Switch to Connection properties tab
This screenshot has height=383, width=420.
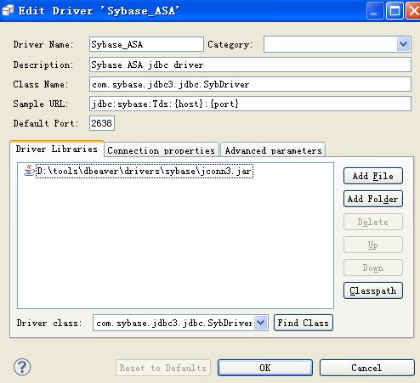click(x=162, y=149)
